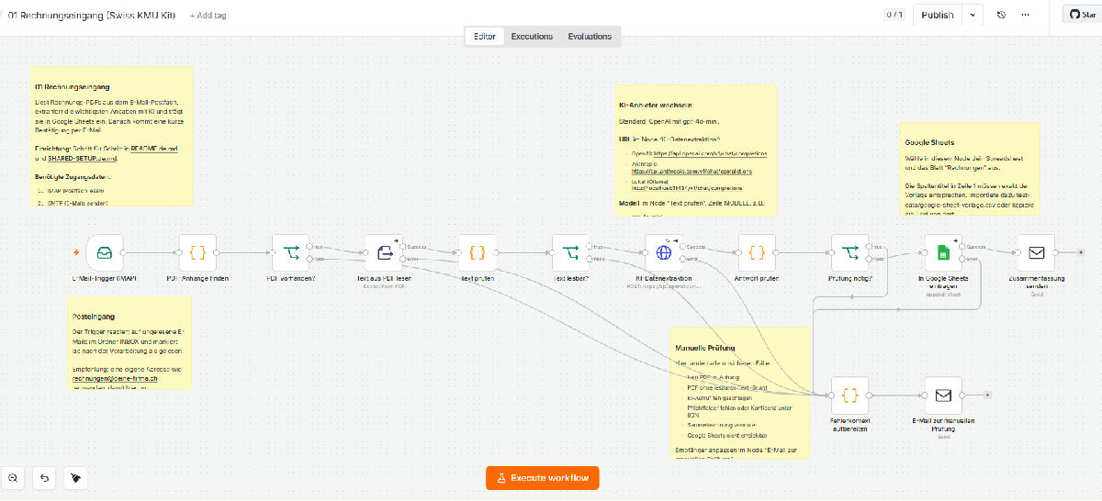1102x501 pixels.
Task: Select the Zusammenfassung senden mail node
Action: click(1036, 251)
